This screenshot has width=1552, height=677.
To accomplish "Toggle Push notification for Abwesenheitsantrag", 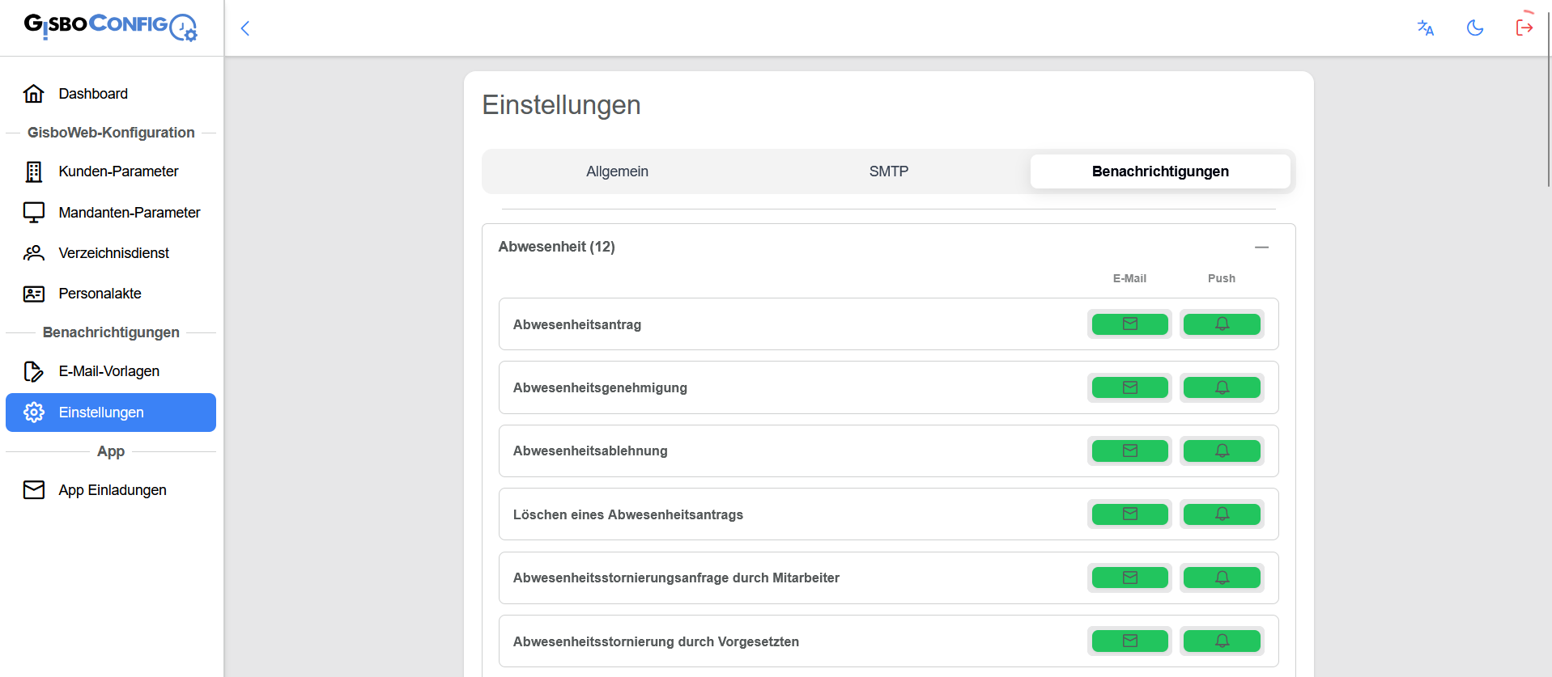I will (x=1222, y=324).
